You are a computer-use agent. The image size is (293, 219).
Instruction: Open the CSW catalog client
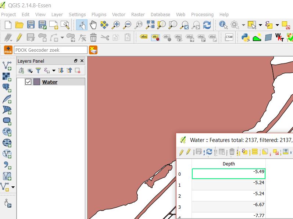[229, 37]
